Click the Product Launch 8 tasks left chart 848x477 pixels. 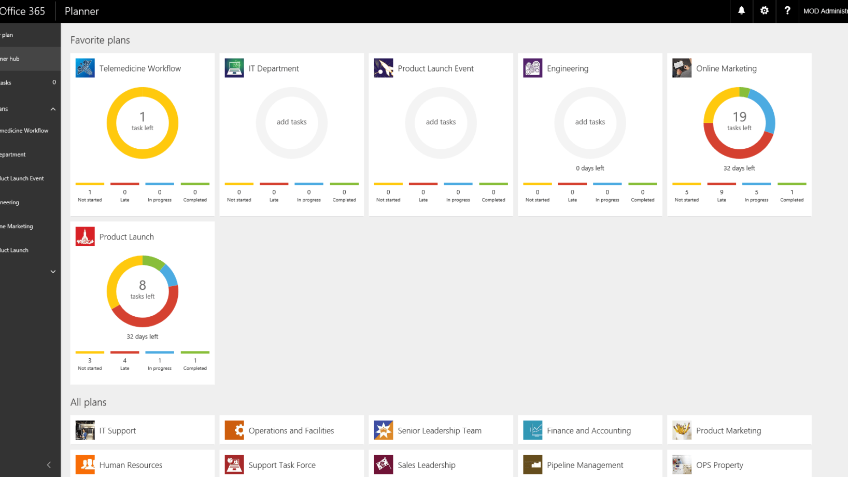pos(143,291)
